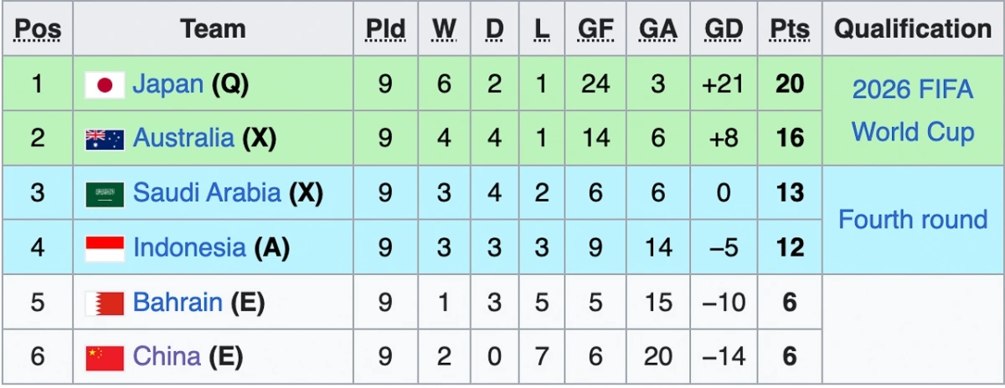This screenshot has height=388, width=1005.
Task: Click the GF column header abbreviation
Action: coord(595,29)
